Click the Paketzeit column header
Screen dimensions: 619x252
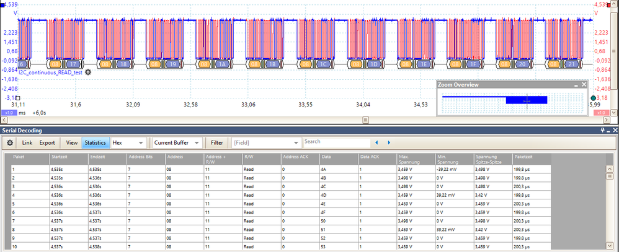coord(532,159)
